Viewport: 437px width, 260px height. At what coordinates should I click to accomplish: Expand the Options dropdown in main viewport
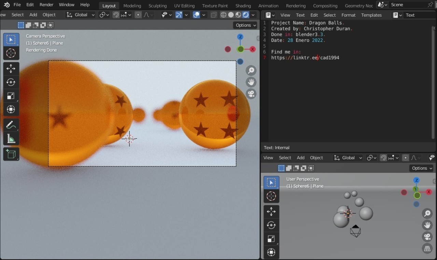tap(245, 25)
